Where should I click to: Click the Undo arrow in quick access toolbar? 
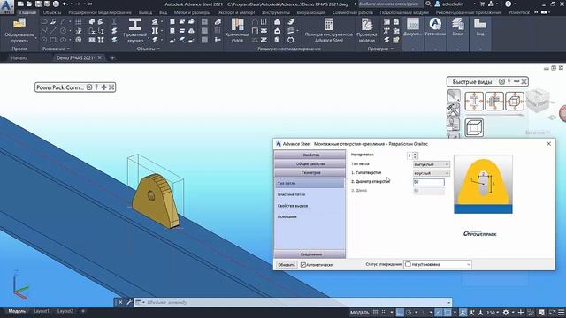coord(65,4)
